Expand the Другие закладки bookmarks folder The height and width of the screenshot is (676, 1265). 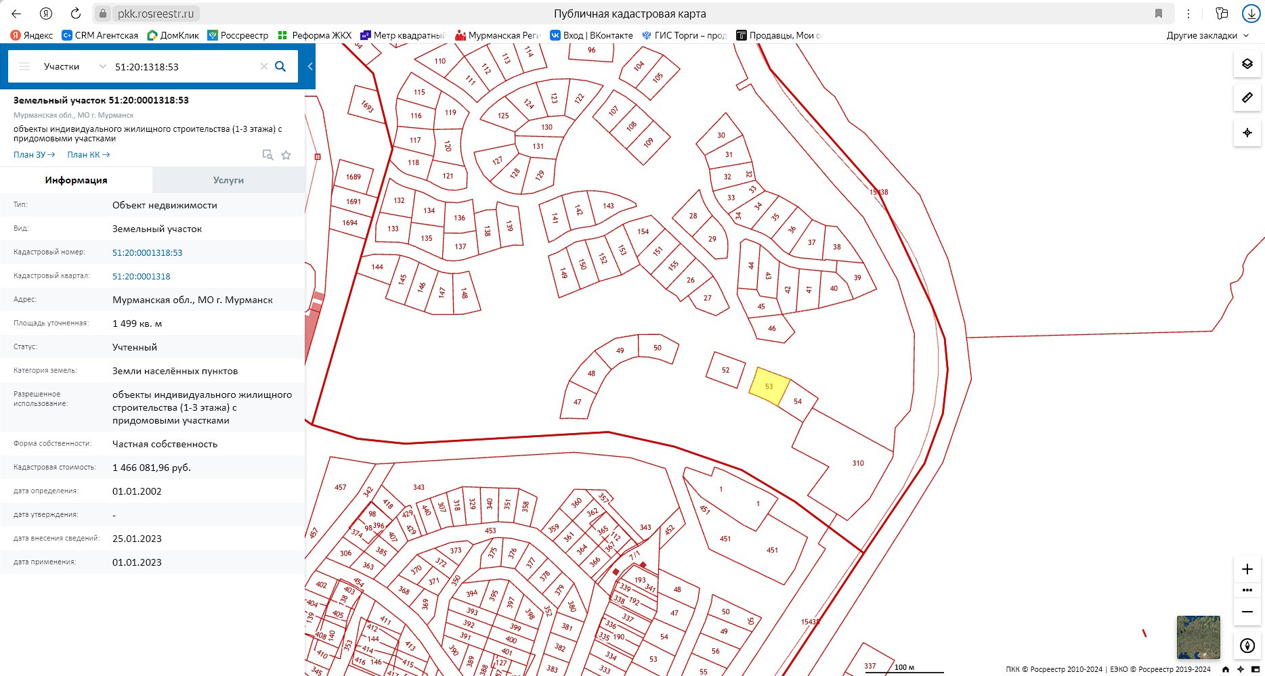[1207, 35]
